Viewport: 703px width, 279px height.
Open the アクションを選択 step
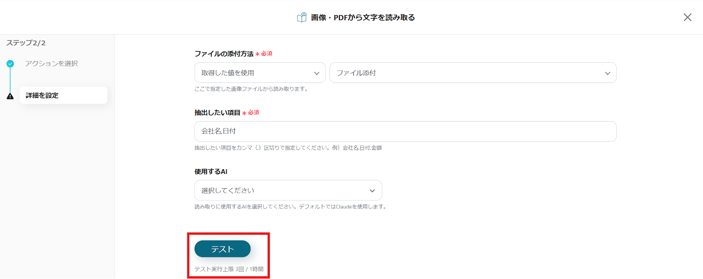(51, 64)
